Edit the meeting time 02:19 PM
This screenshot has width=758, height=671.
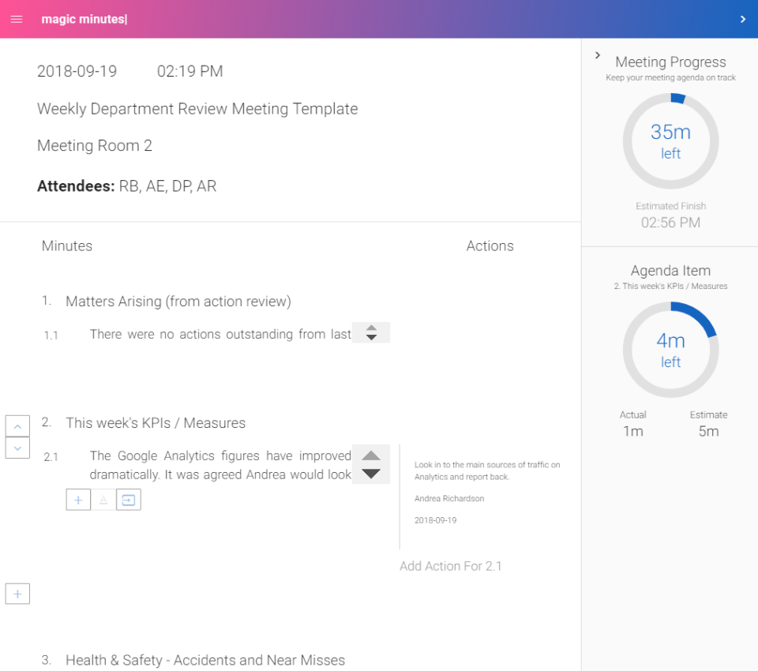coord(190,71)
